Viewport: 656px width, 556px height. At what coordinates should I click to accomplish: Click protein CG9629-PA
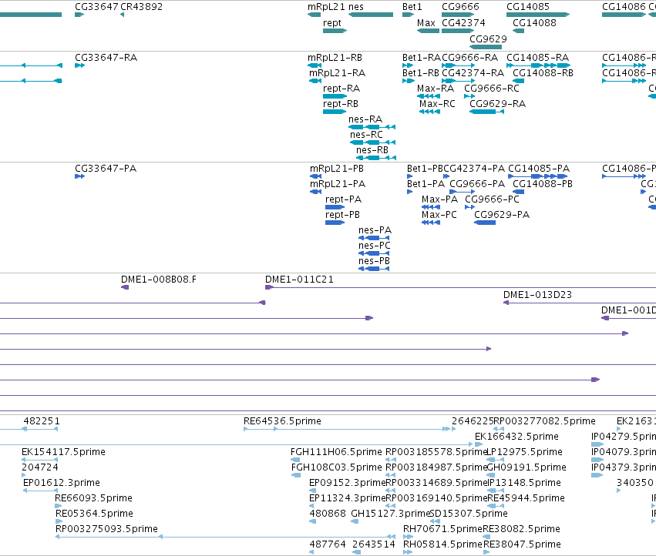[485, 223]
